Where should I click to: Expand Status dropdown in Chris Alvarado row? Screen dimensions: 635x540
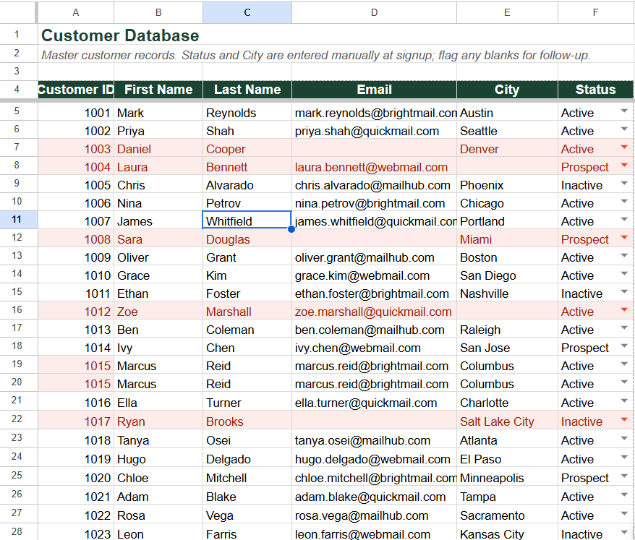coord(624,184)
